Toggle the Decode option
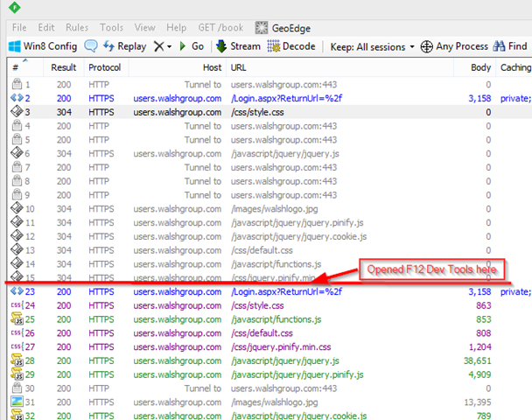Viewport: 532px width, 420px height. click(x=290, y=46)
